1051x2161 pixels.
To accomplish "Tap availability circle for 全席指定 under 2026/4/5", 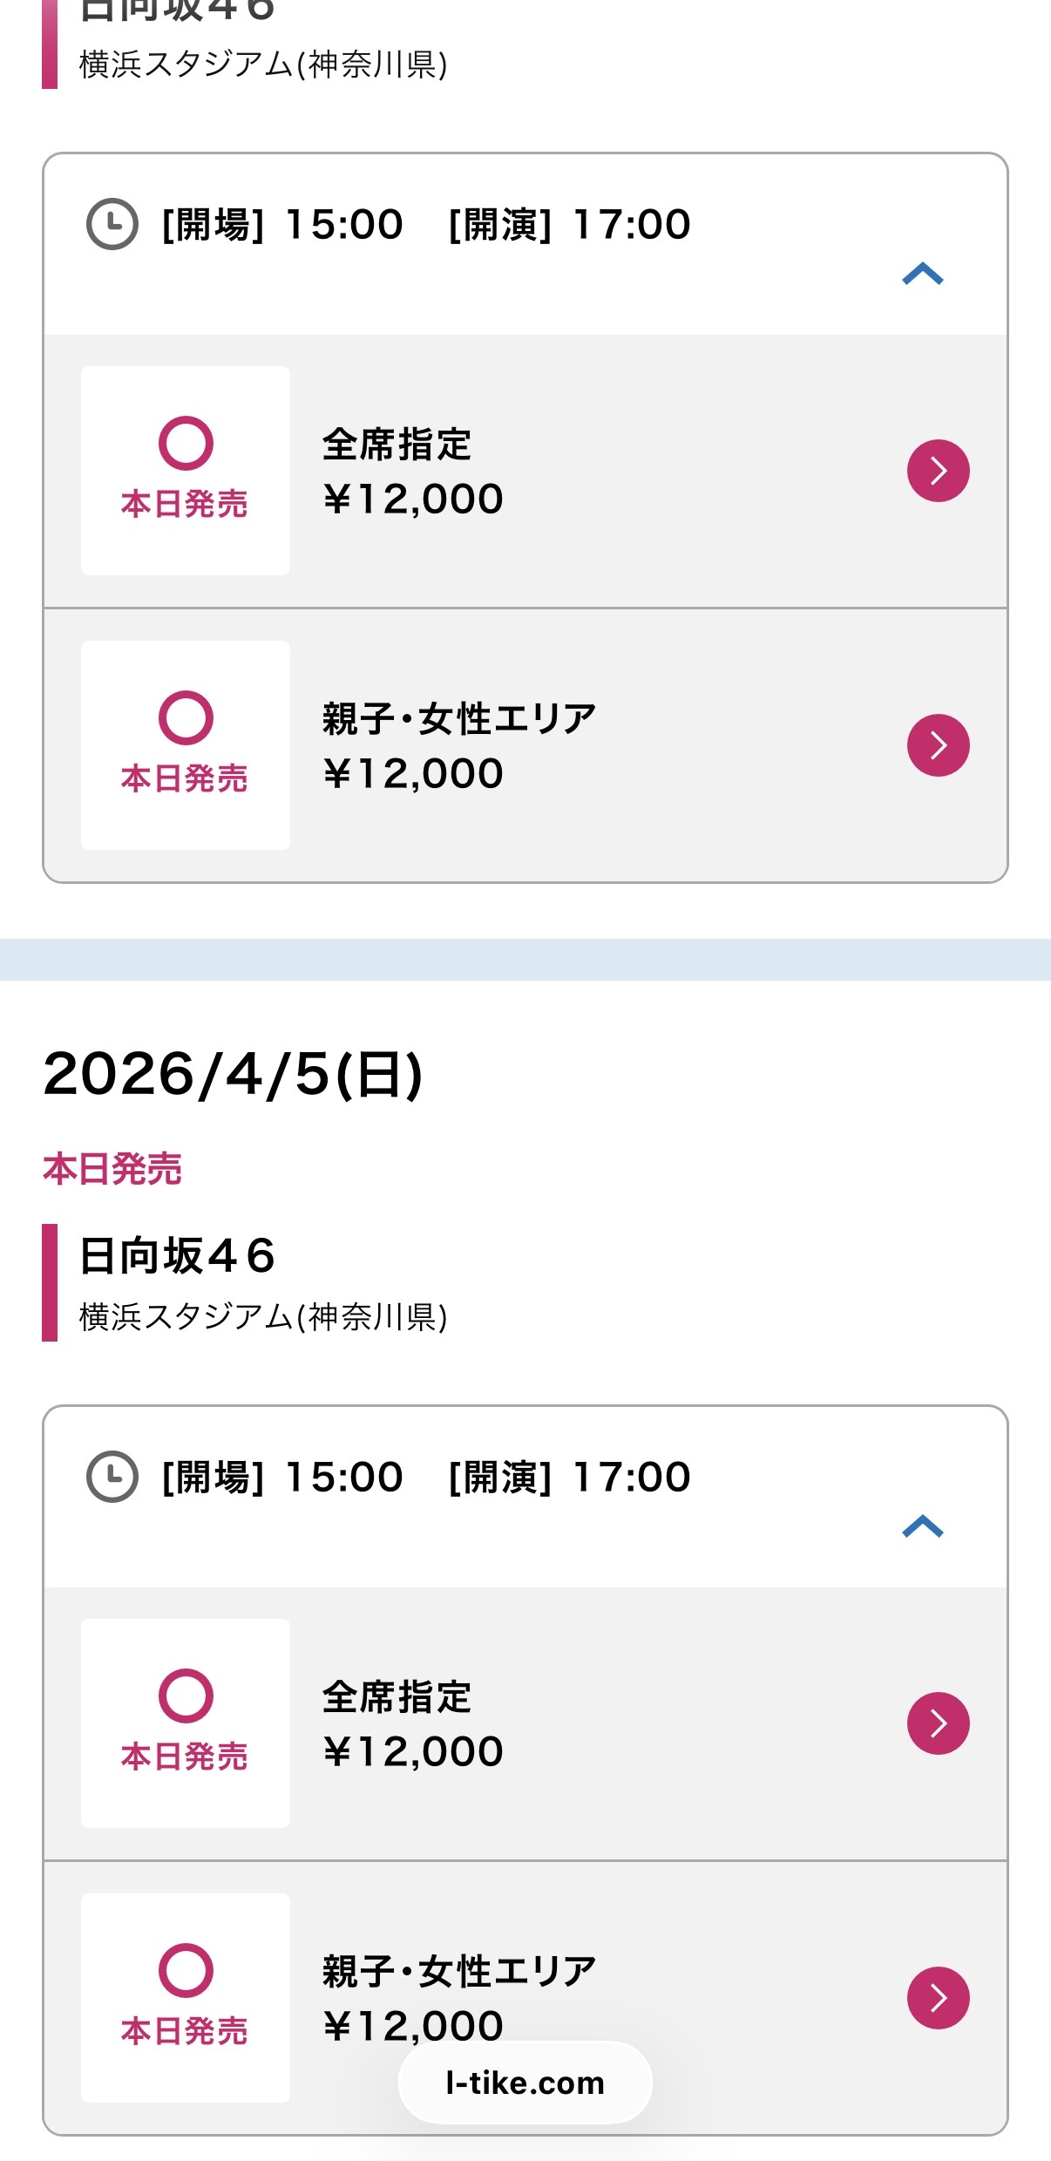I will coord(186,1696).
